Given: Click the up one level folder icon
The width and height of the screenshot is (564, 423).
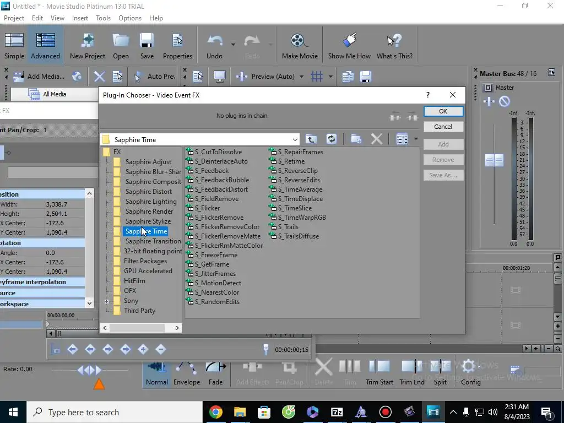Looking at the screenshot, I should [x=311, y=139].
